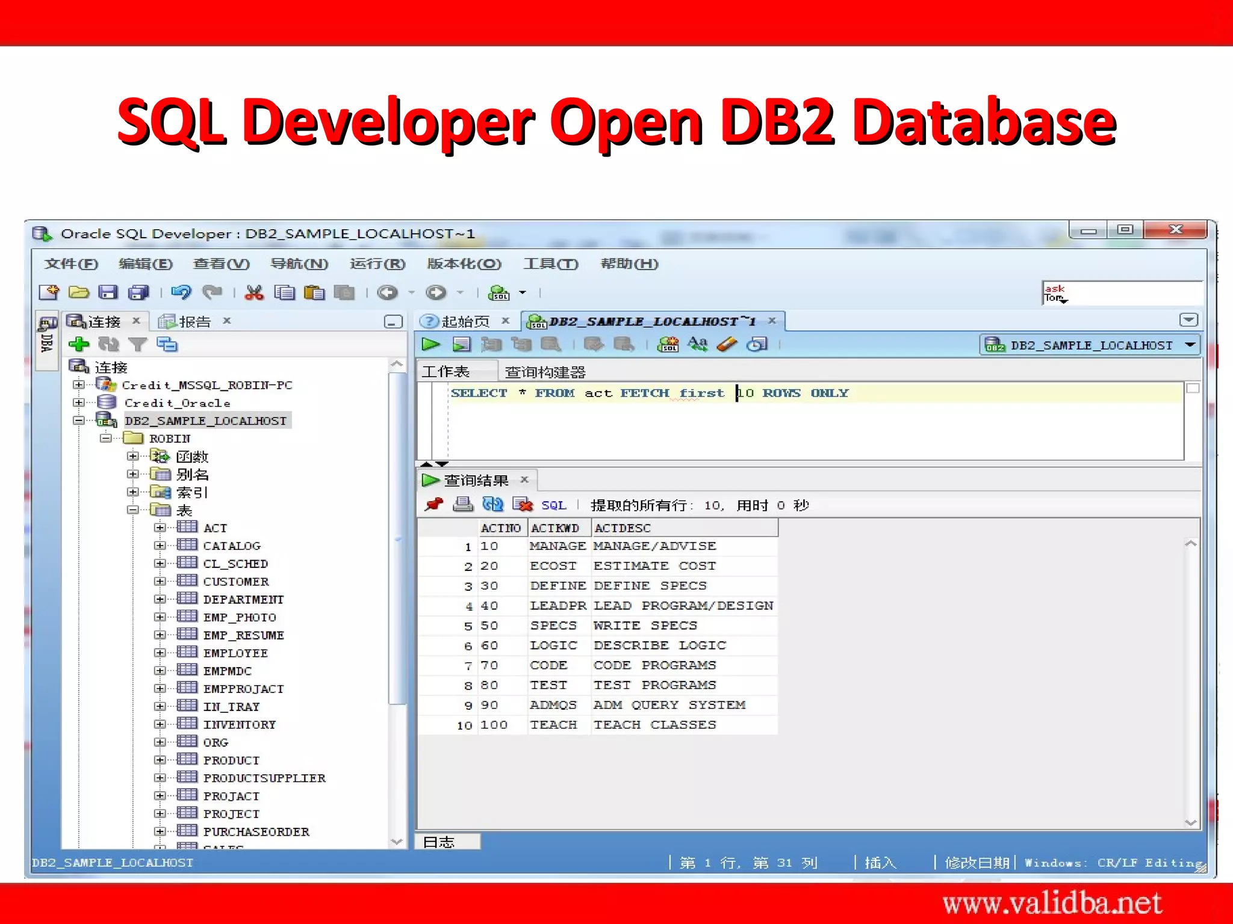Image resolution: width=1233 pixels, height=924 pixels.
Task: Click the Save toolbar icon
Action: tap(108, 292)
